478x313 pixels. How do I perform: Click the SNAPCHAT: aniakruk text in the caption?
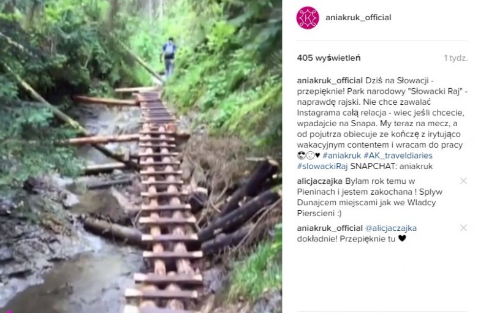[392, 166]
